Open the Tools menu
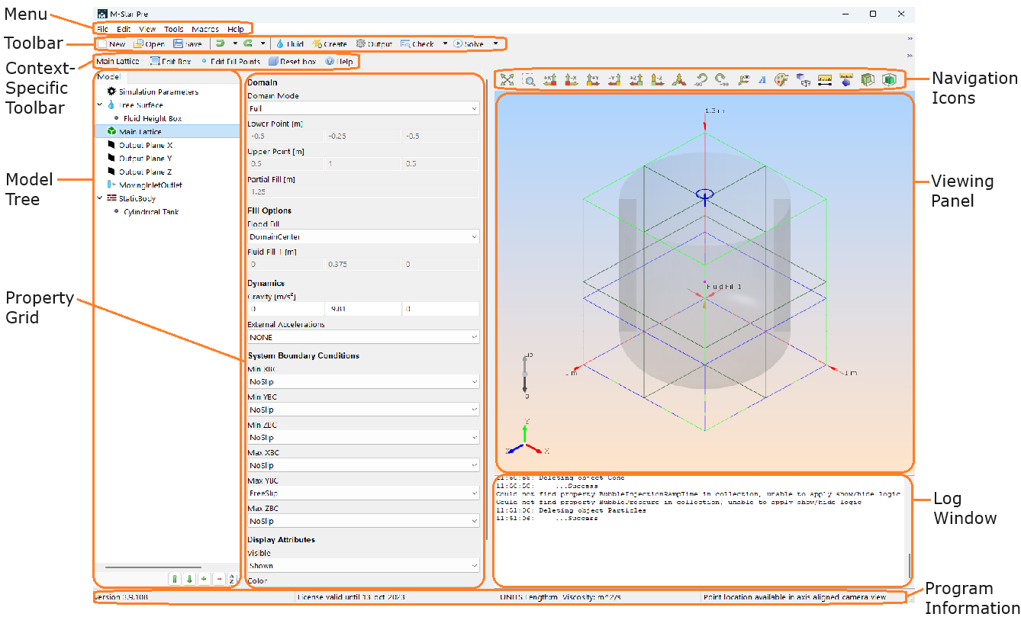Viewport: 1021px width, 617px height. 174,29
